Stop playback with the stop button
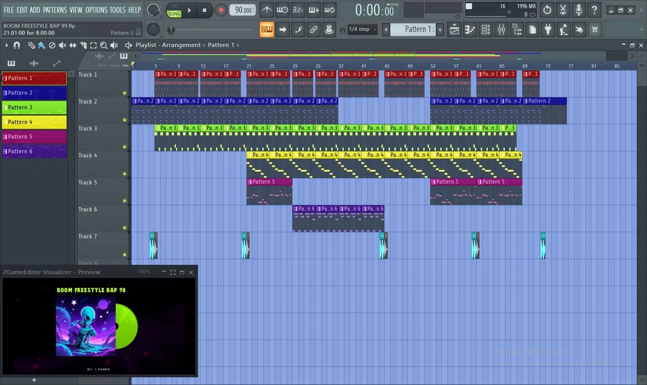647x385 pixels. [x=204, y=10]
